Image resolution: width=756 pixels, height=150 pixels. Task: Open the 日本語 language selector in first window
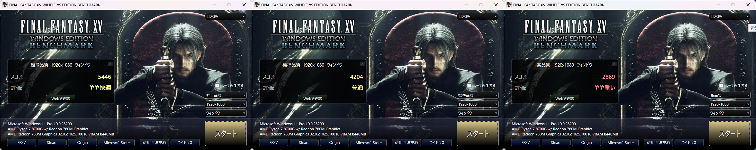[225, 17]
